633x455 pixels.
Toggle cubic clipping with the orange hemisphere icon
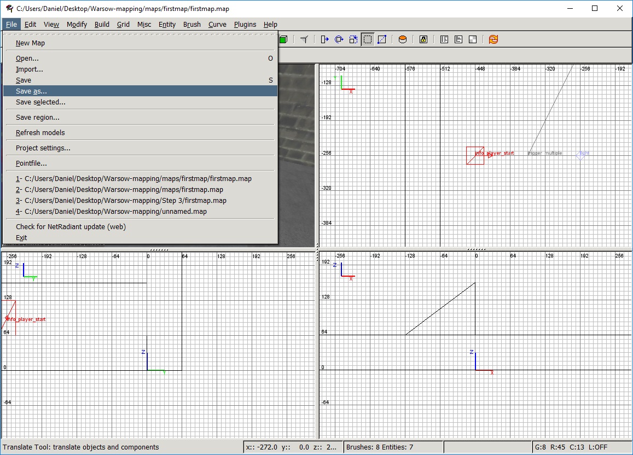(x=403, y=39)
